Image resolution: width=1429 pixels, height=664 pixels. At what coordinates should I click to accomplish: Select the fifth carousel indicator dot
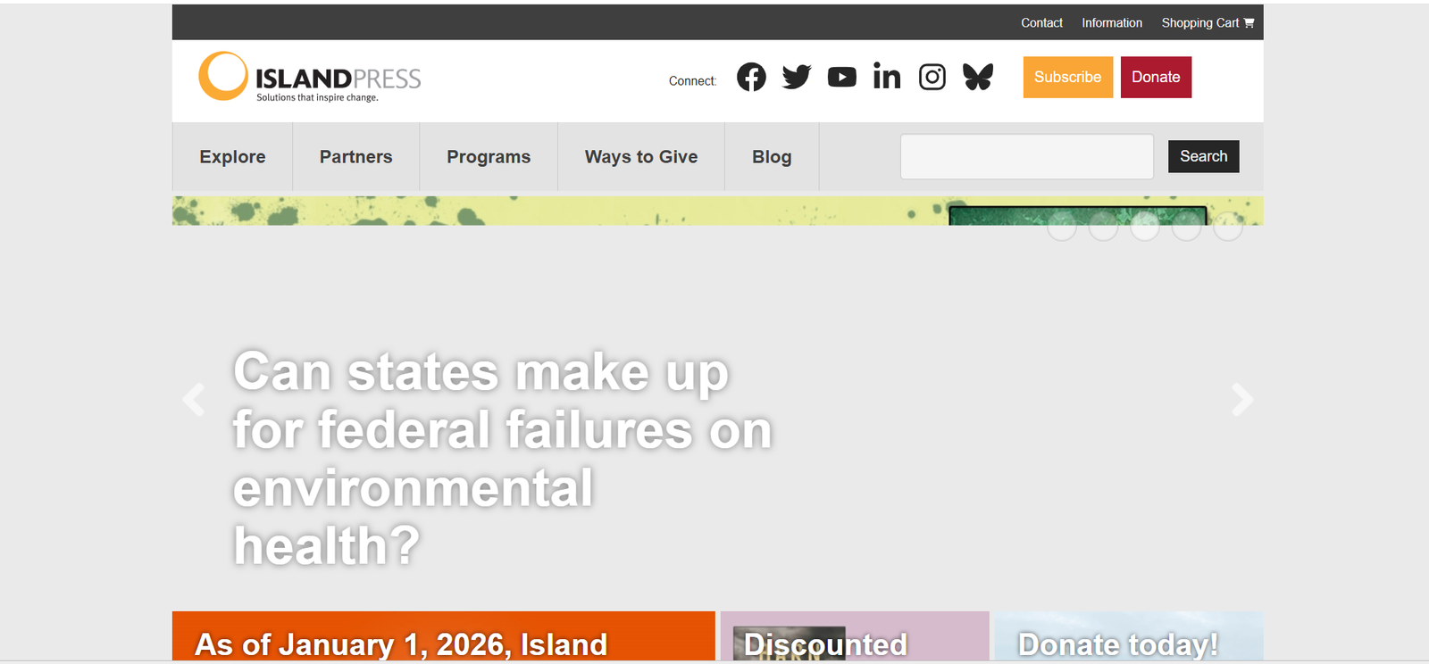1228,227
